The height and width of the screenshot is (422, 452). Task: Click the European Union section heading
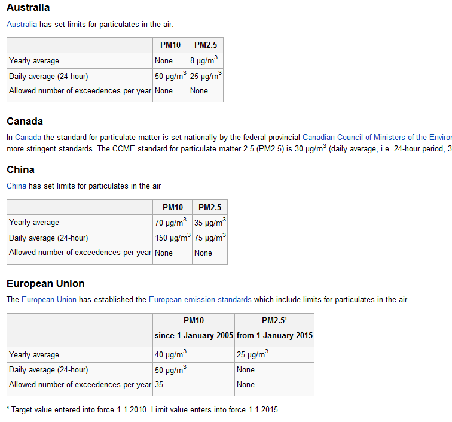coord(45,283)
